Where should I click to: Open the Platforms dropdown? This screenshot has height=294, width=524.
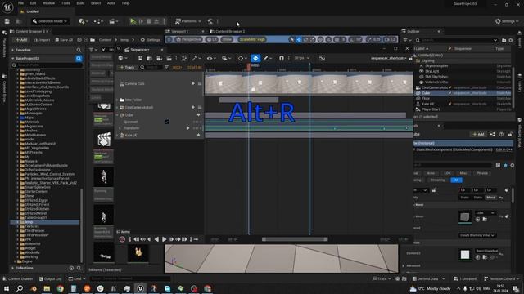188,21
